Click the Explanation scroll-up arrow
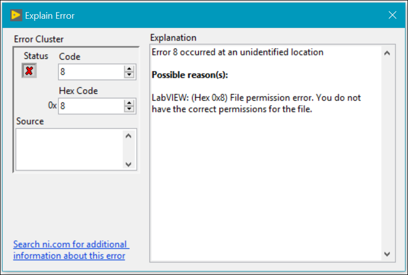This screenshot has height=275, width=408. pos(387,53)
